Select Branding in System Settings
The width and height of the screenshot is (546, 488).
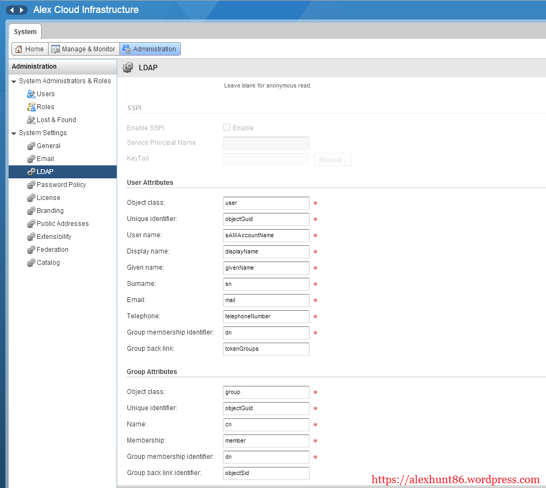click(x=50, y=211)
